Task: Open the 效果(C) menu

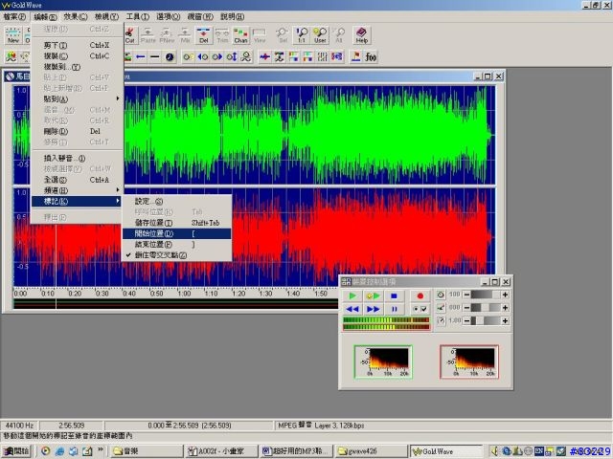Action: pyautogui.click(x=76, y=17)
